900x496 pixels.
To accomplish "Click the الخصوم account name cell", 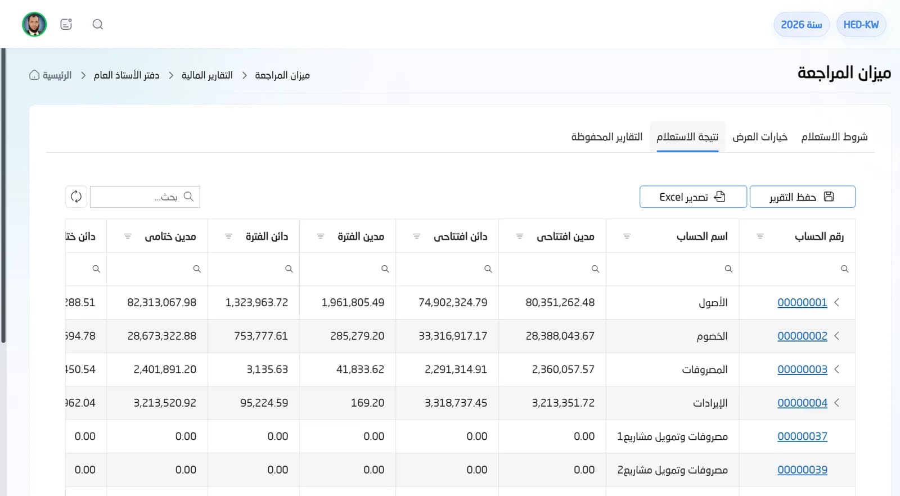I will pos(673,336).
